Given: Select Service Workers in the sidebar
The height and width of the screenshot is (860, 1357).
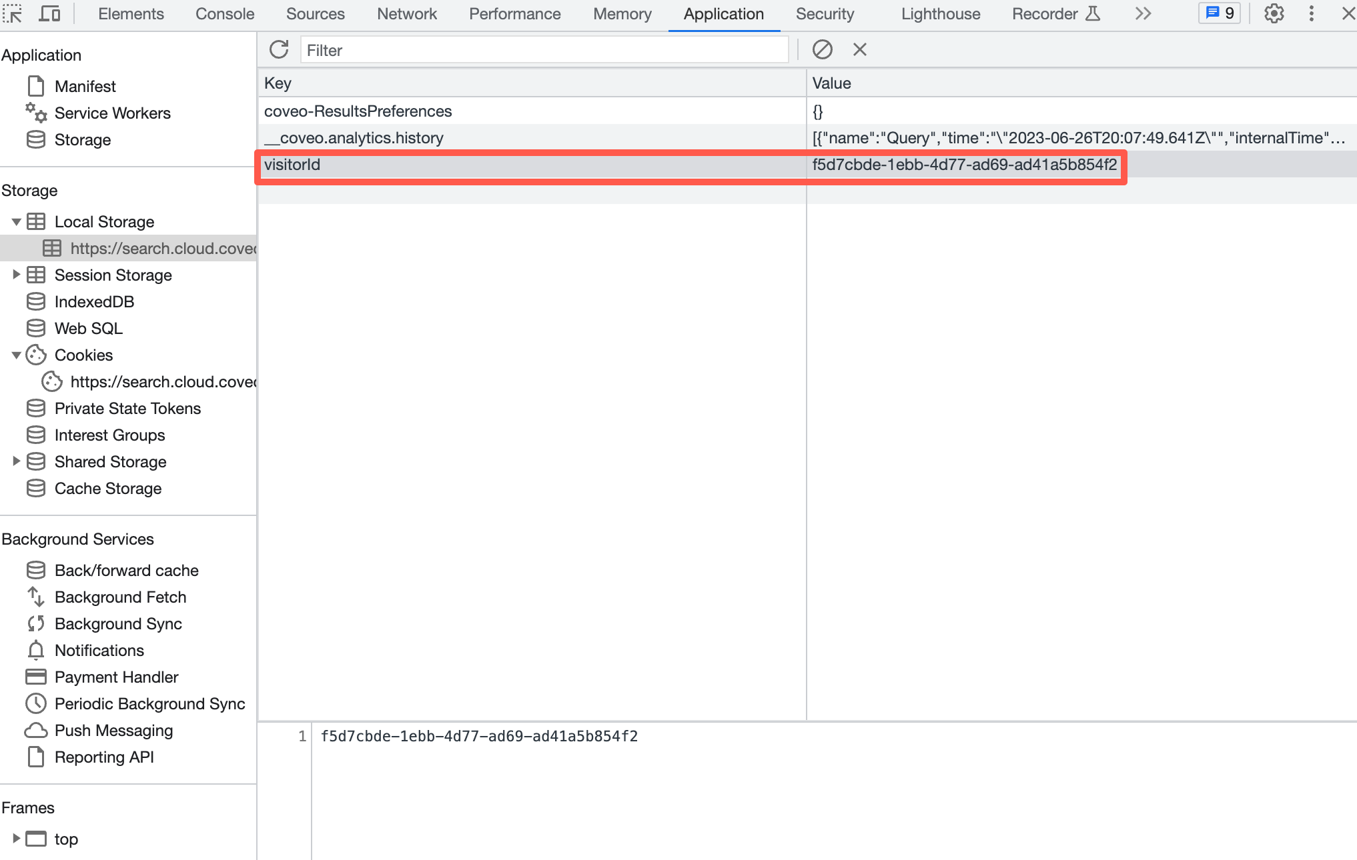Looking at the screenshot, I should pos(112,113).
